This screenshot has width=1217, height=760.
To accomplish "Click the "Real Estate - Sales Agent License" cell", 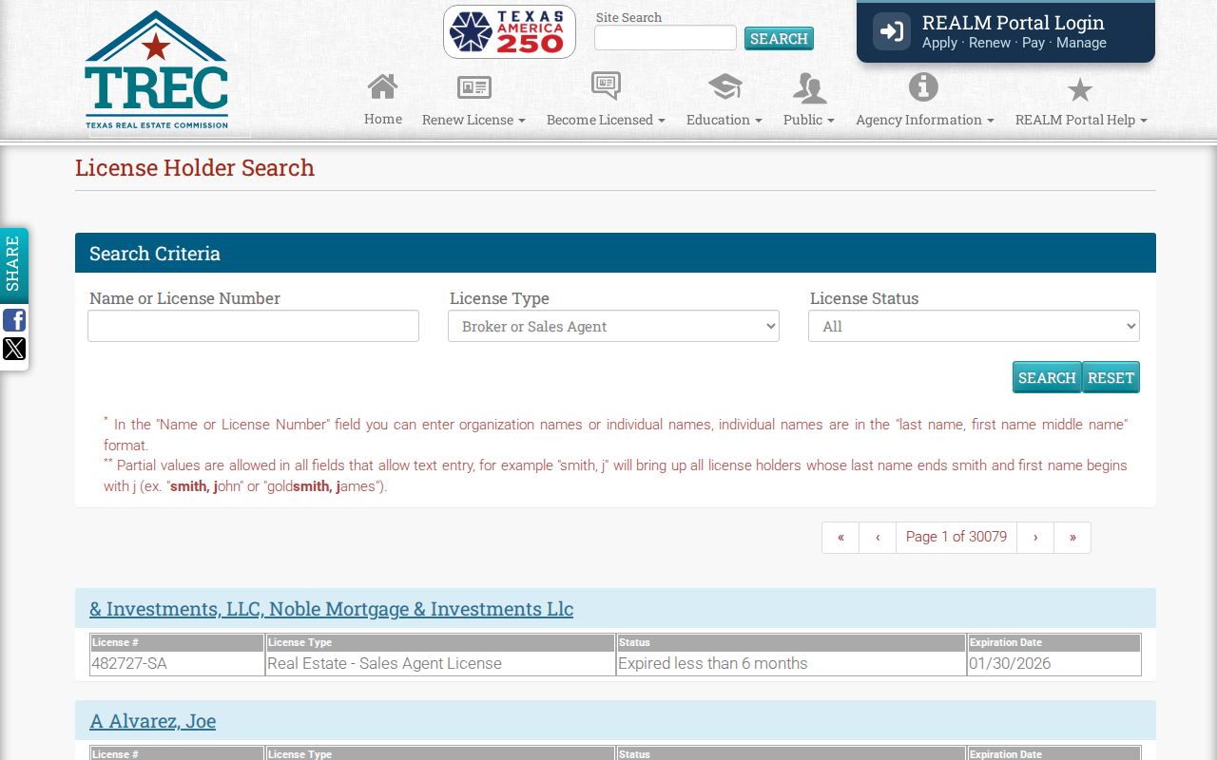I will point(440,663).
